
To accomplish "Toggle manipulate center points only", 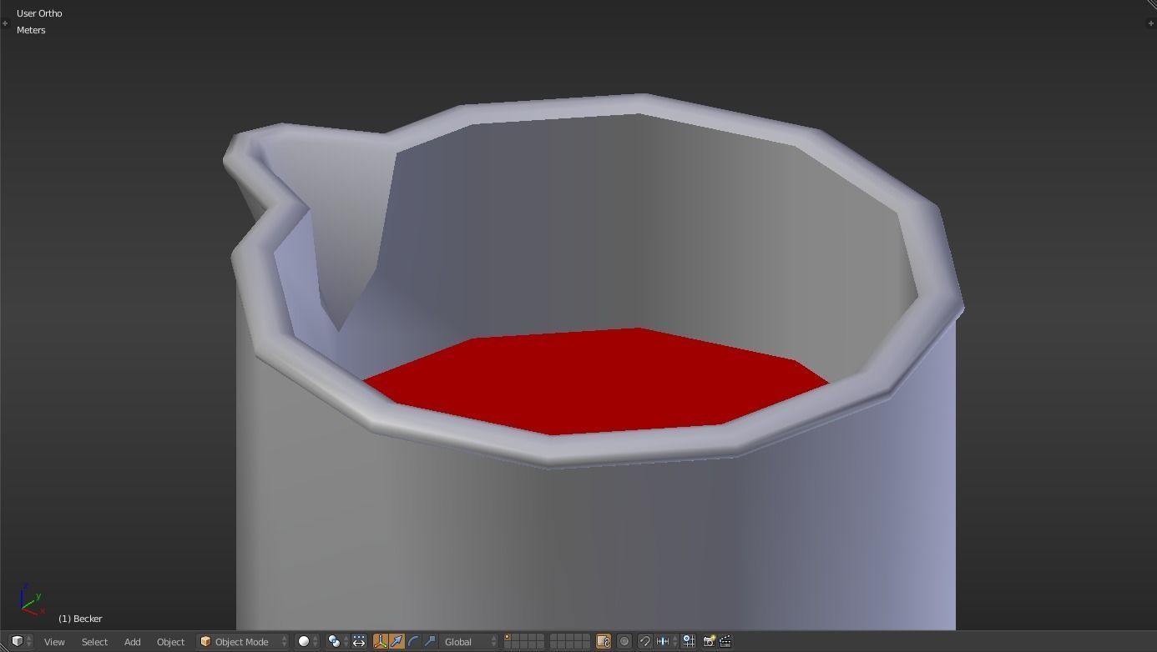I will tap(359, 641).
